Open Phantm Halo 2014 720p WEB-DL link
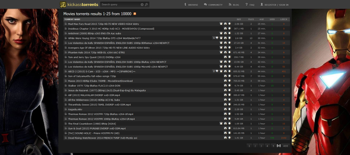 (x=96, y=53)
